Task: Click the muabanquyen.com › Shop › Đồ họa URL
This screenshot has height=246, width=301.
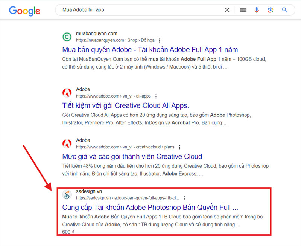Action: tap(115, 40)
